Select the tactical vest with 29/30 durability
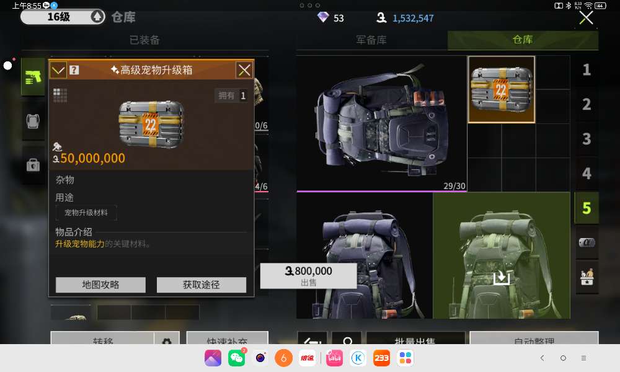620x372 pixels. 381,124
